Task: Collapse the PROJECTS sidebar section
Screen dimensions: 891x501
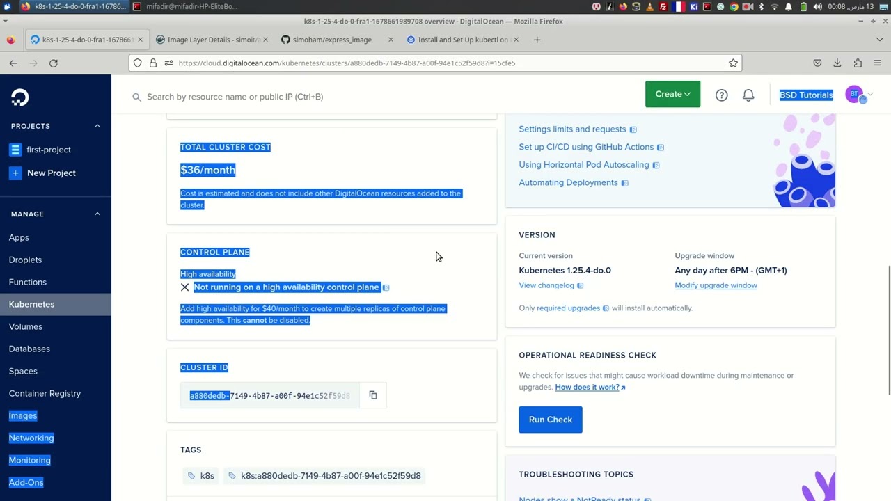Action: 97,126
